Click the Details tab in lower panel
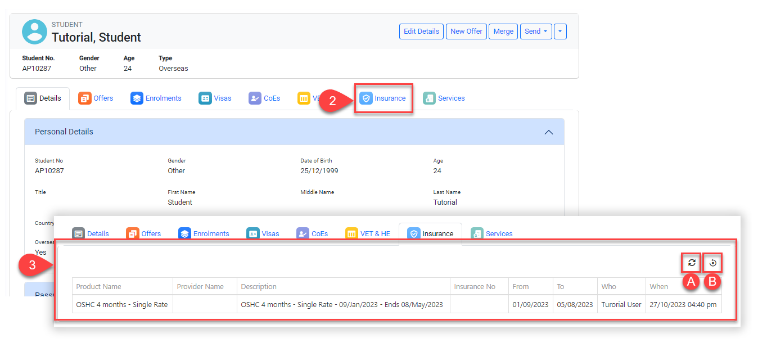The height and width of the screenshot is (347, 758). coord(91,234)
